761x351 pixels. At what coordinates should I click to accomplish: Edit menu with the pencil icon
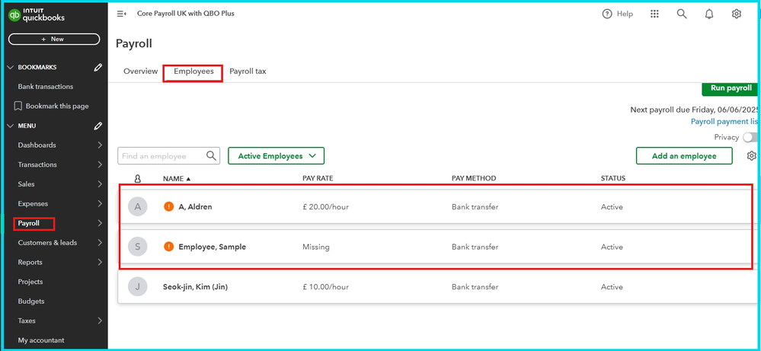point(98,126)
